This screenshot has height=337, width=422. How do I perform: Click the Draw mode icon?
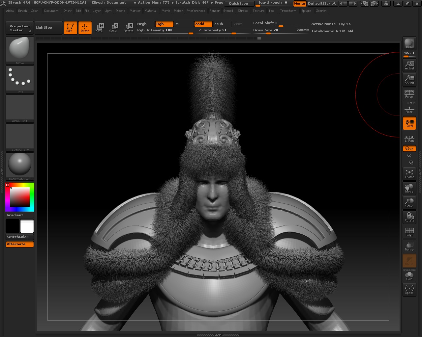(85, 28)
